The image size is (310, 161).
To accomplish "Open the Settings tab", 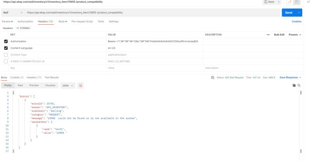I will tap(114, 22).
